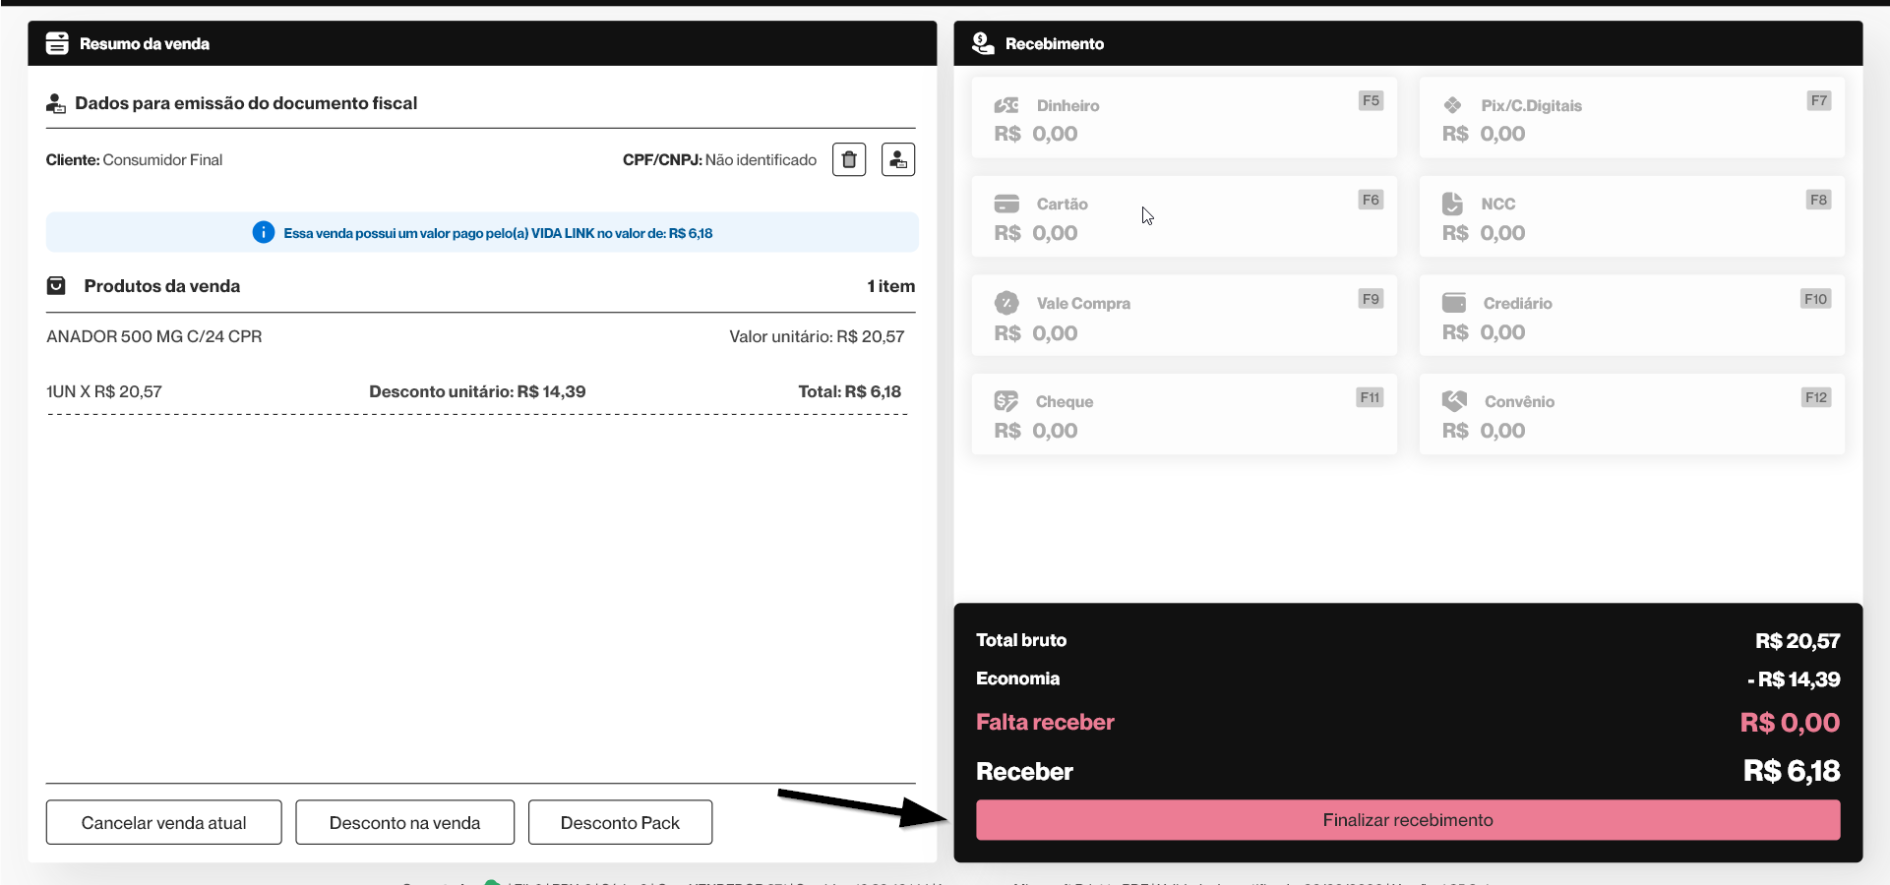Click the Crediário wallet icon

point(1454,303)
